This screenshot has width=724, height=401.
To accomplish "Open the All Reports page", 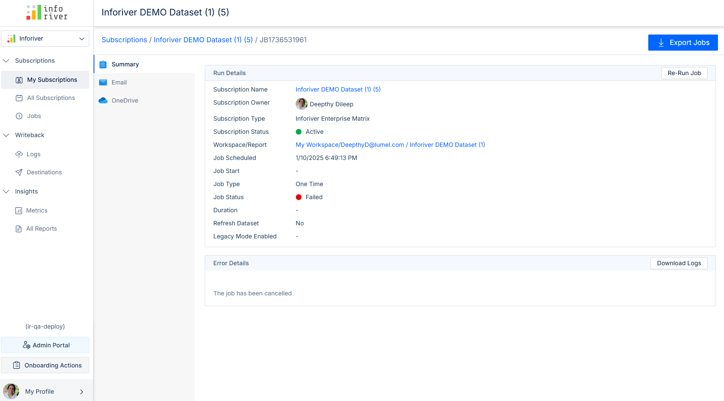I will click(x=45, y=229).
